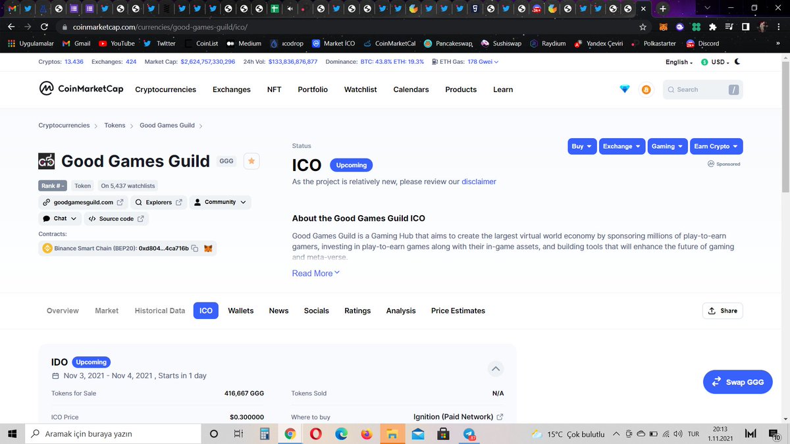Go back with browser arrow
Screen dimensions: 790x444
11,27
